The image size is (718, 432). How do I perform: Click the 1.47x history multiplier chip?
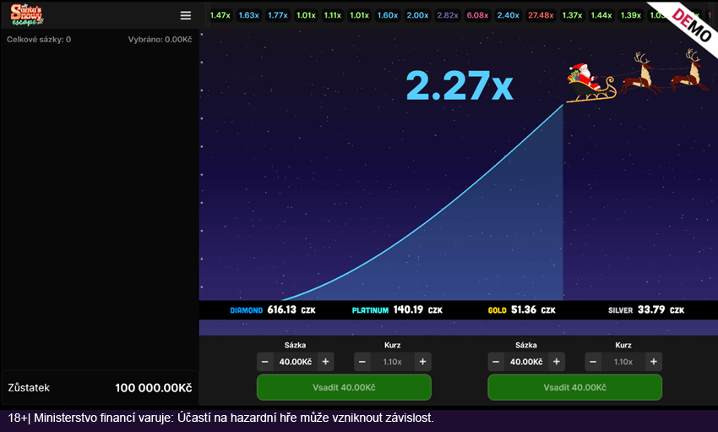220,15
